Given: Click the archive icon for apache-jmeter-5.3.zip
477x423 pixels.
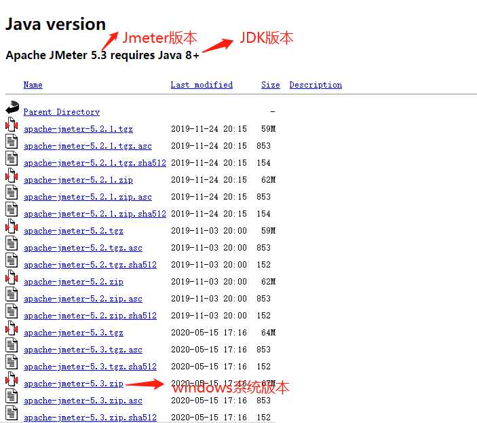Looking at the screenshot, I should [x=12, y=379].
